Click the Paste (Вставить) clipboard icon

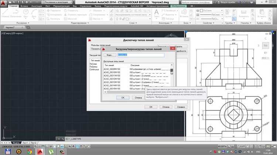tap(261, 13)
